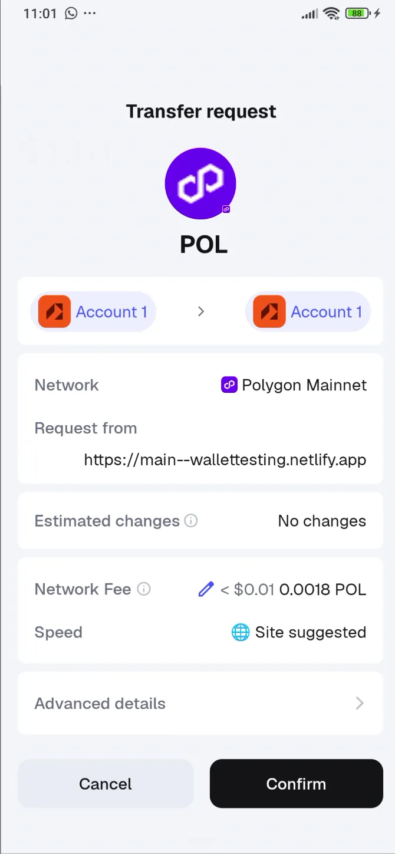
Task: Open the Estimated changes info tooltip icon
Action: (x=190, y=521)
